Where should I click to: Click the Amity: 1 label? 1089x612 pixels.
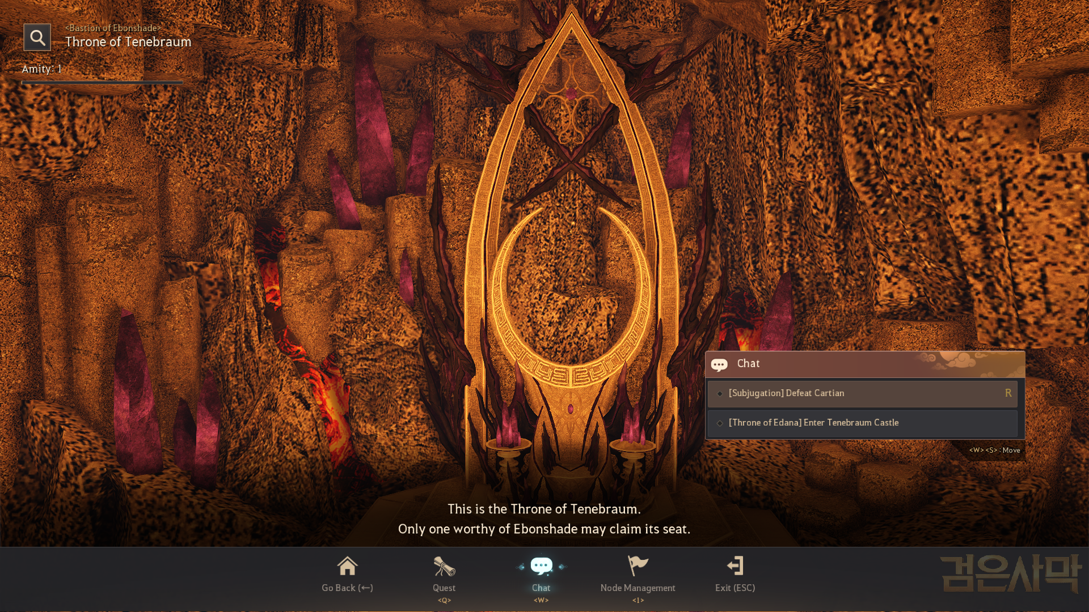click(42, 69)
